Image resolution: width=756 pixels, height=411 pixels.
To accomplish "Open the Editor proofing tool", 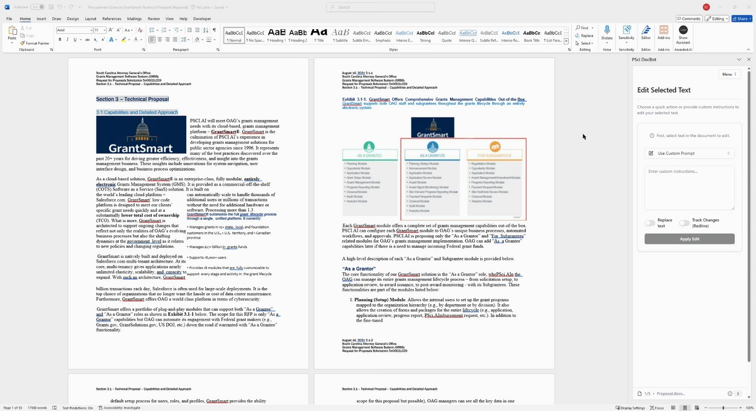I will click(646, 33).
